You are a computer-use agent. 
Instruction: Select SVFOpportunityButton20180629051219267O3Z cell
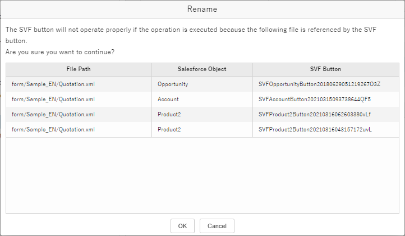326,84
